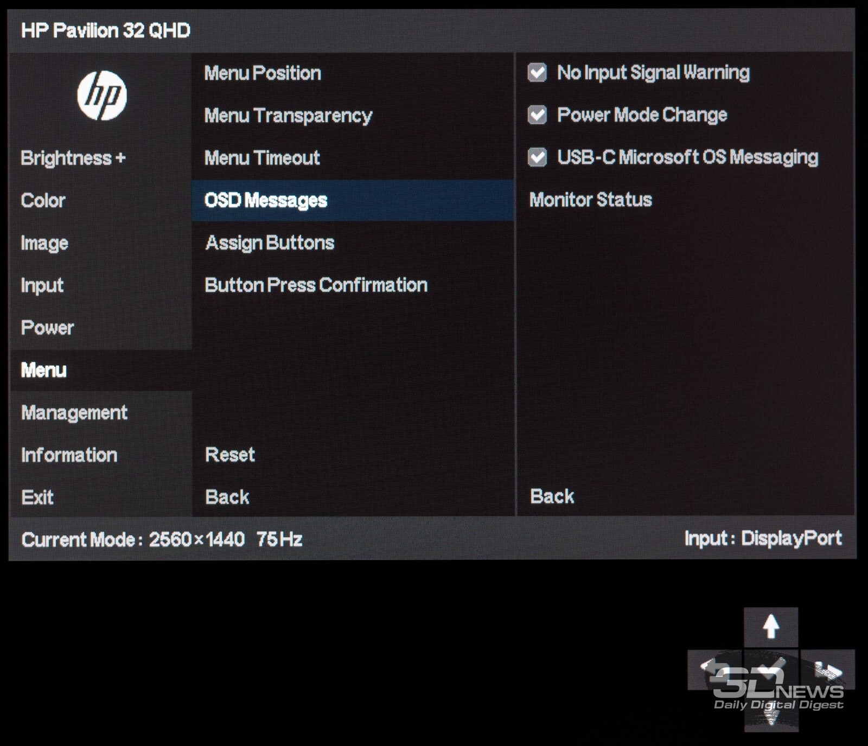Uncheck No Input Signal Warning checkbox
The height and width of the screenshot is (746, 868).
pos(537,72)
